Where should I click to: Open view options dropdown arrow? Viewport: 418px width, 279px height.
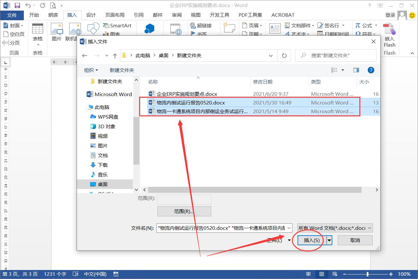[343, 70]
